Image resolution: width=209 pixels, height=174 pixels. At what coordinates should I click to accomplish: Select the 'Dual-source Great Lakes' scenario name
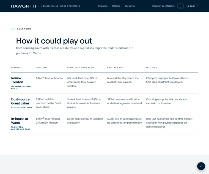point(20,101)
